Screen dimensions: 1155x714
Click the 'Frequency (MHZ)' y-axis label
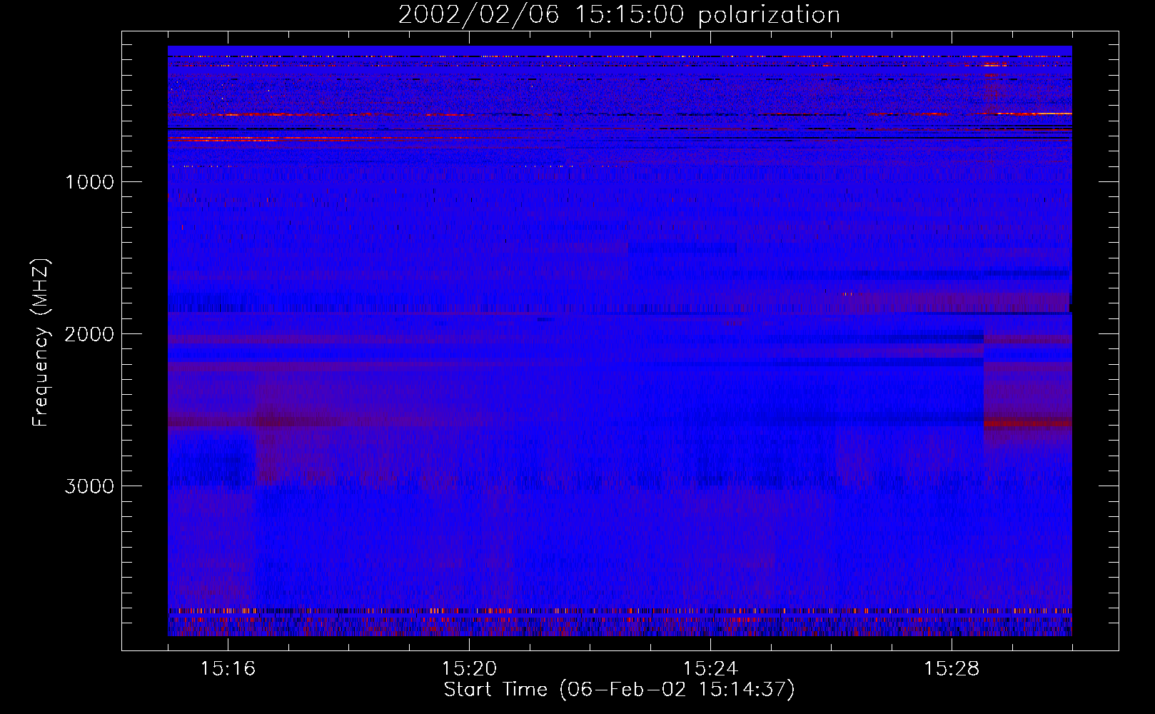[41, 343]
